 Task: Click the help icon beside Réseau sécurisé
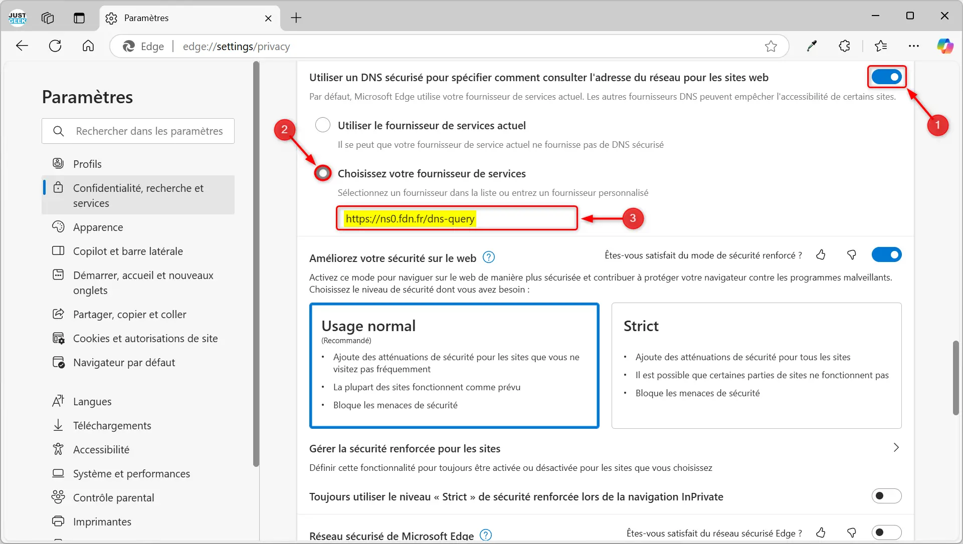[x=486, y=535]
